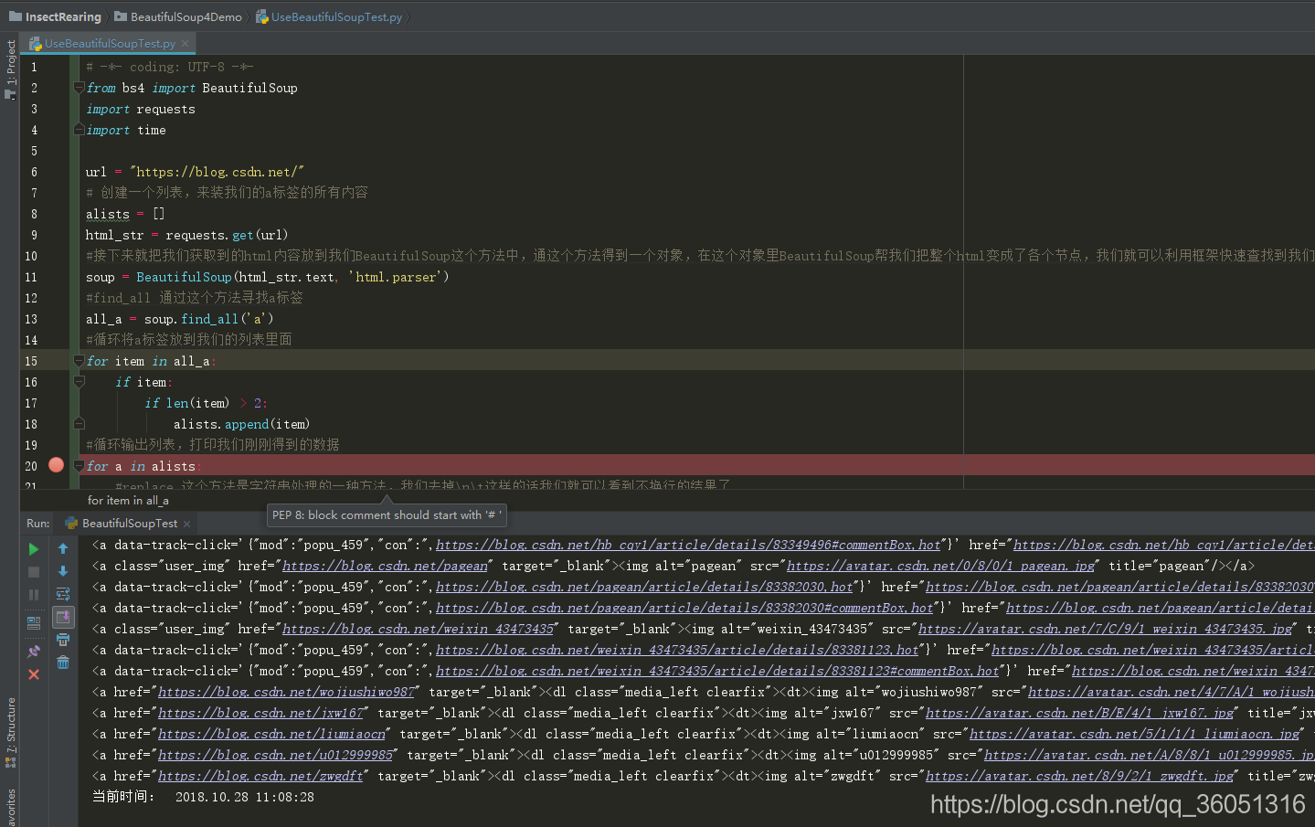The width and height of the screenshot is (1315, 827).
Task: Open pagean article 83382030.hot link
Action: click(645, 587)
